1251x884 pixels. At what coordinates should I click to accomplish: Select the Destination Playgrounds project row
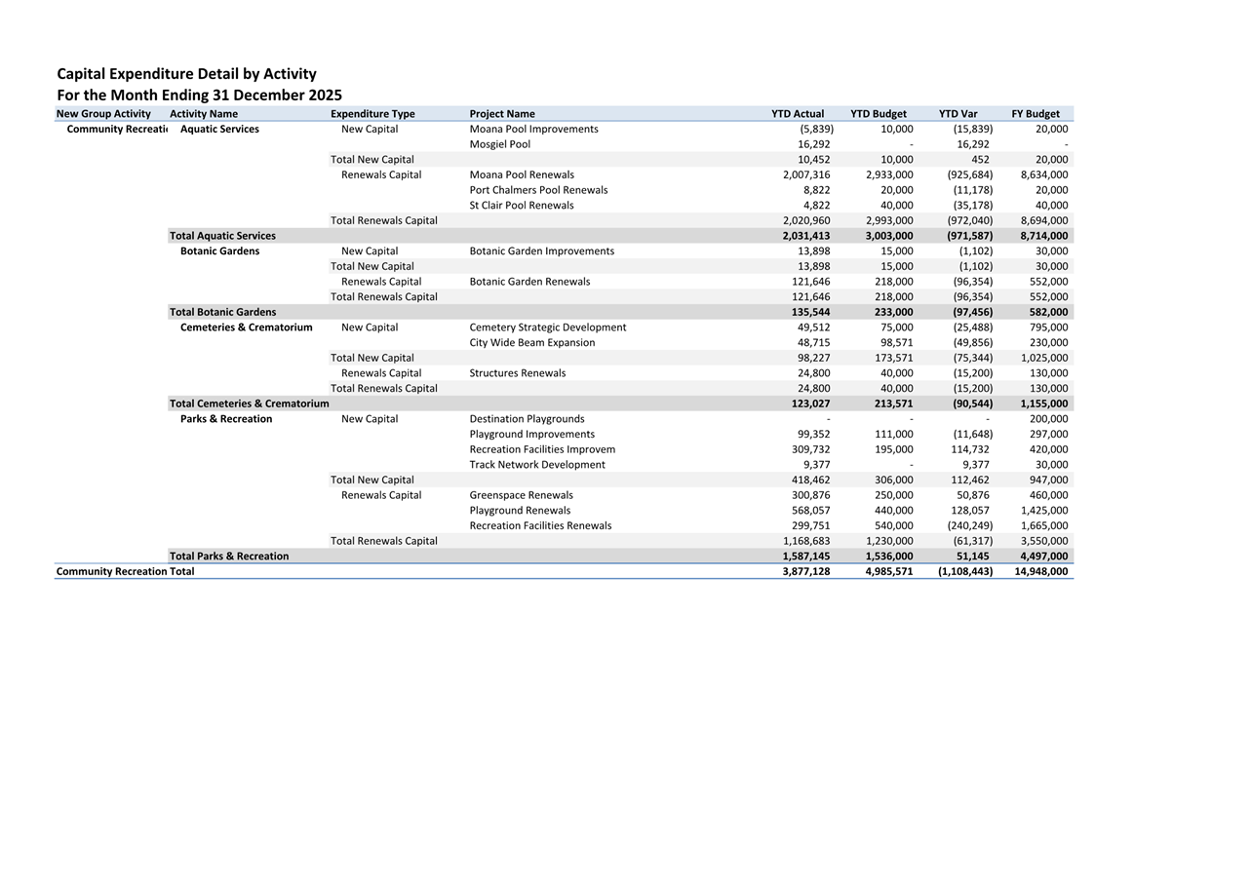coord(527,419)
